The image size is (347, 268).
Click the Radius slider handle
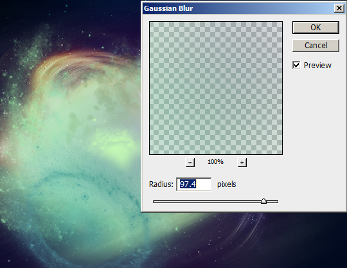pyautogui.click(x=263, y=201)
